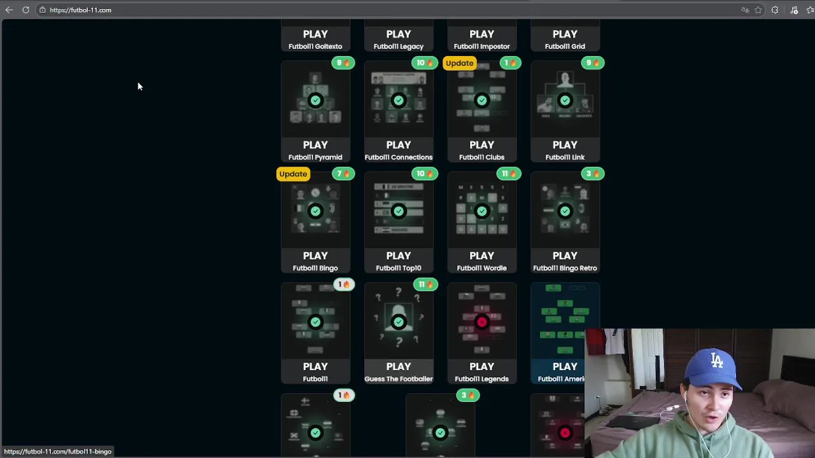Viewport: 815px width, 458px height.
Task: Click the site info icon beside URL
Action: [43, 10]
